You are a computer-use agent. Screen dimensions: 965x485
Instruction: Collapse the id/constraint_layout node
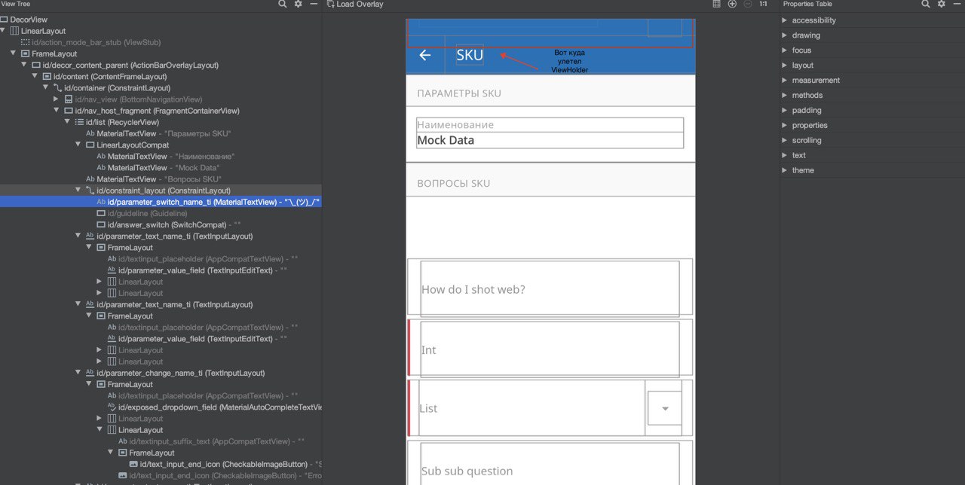[78, 191]
